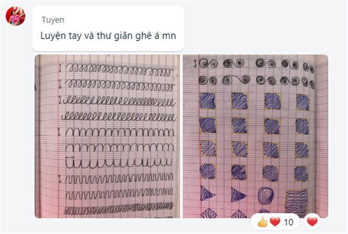Click the arch-shaped "m" strokes row in left photo
This screenshot has height=234, width=348.
[120, 132]
